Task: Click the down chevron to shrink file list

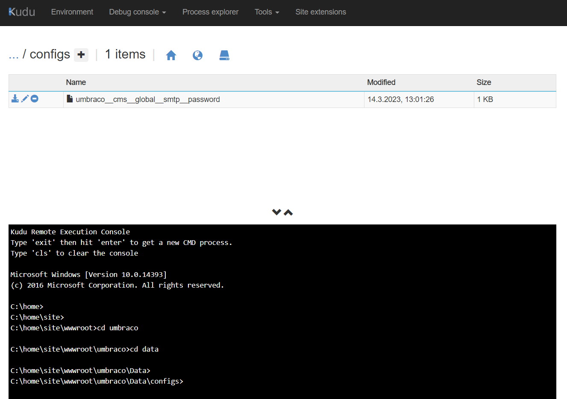Action: coord(276,212)
